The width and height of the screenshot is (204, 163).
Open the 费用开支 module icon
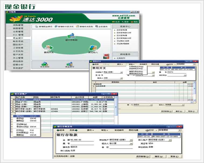click(48, 48)
